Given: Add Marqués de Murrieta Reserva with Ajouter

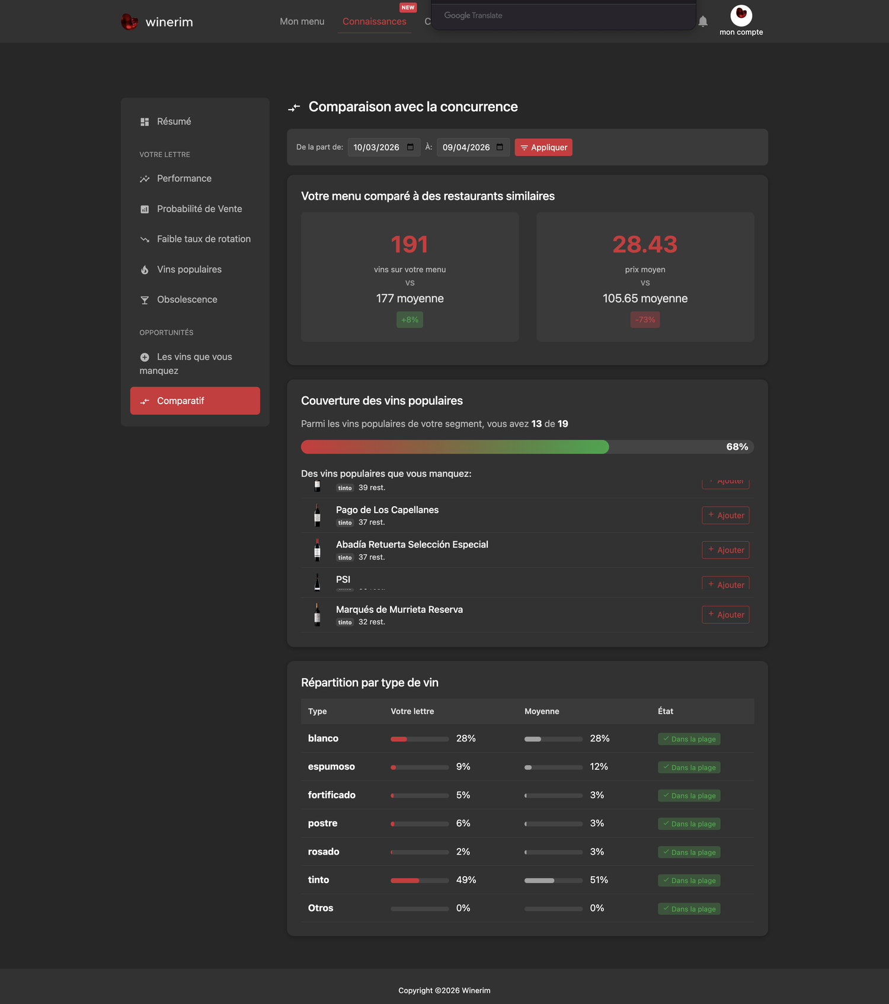Looking at the screenshot, I should (725, 615).
